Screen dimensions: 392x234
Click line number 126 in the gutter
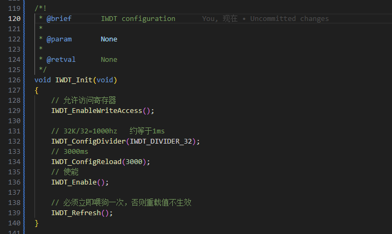point(15,80)
